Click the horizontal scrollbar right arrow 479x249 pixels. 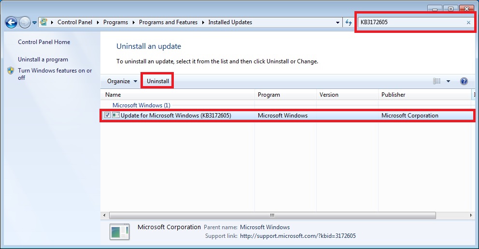[471, 215]
